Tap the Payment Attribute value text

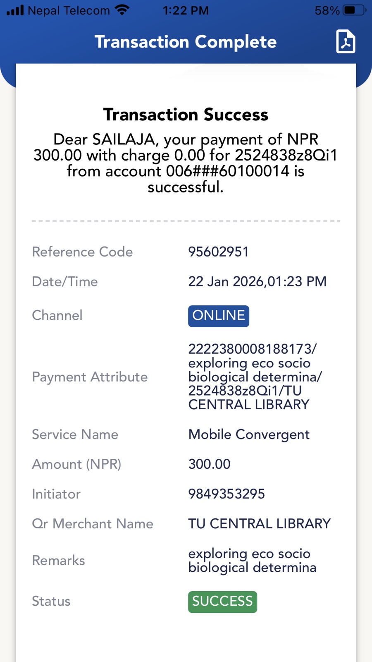click(255, 377)
